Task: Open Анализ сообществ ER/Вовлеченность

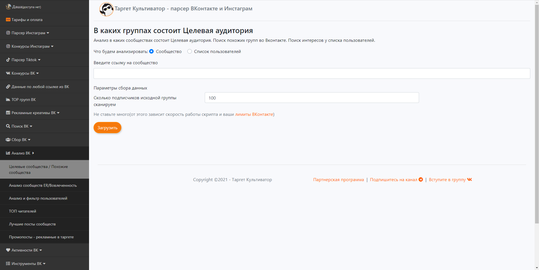Action: click(x=44, y=185)
